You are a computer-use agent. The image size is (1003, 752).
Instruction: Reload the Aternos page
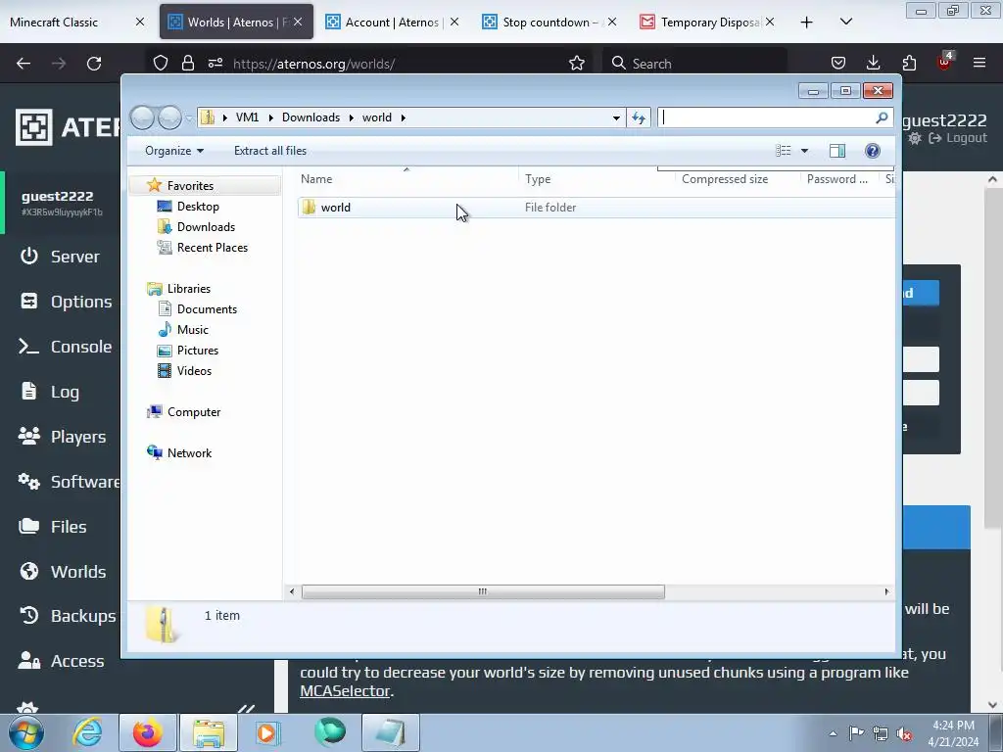94,64
